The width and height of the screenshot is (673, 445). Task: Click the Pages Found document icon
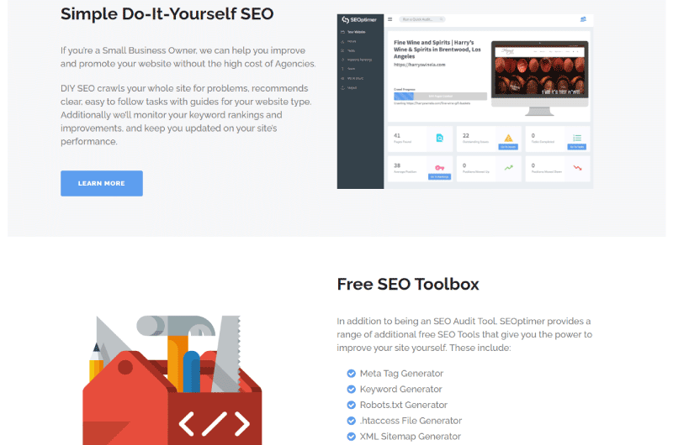click(x=439, y=138)
